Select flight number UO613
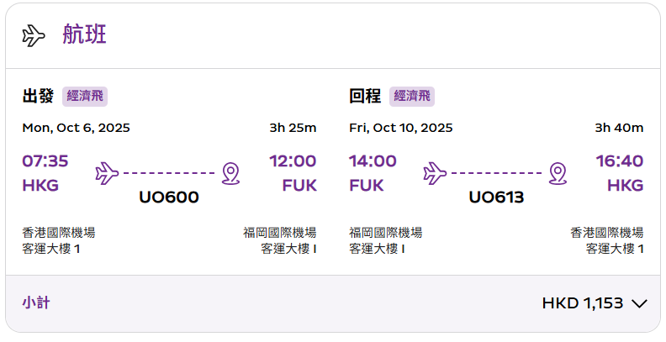The width and height of the screenshot is (666, 342). coord(496,197)
